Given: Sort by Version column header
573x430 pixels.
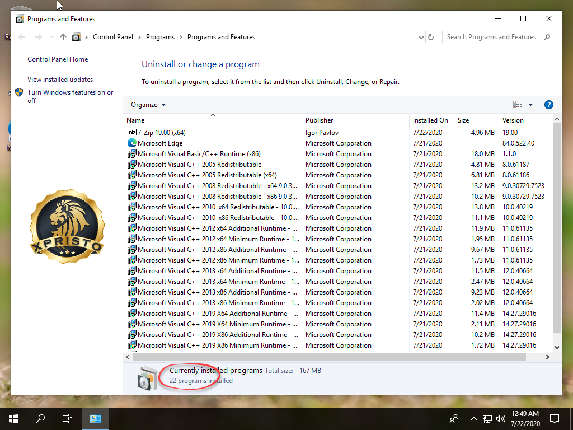Looking at the screenshot, I should (x=526, y=120).
